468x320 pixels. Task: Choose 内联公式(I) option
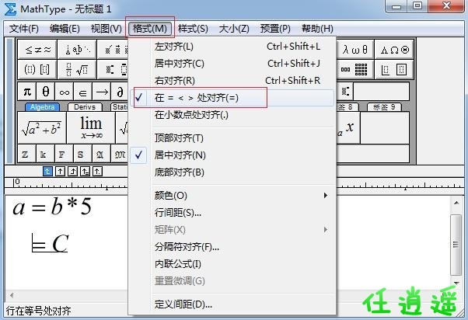(x=232, y=264)
